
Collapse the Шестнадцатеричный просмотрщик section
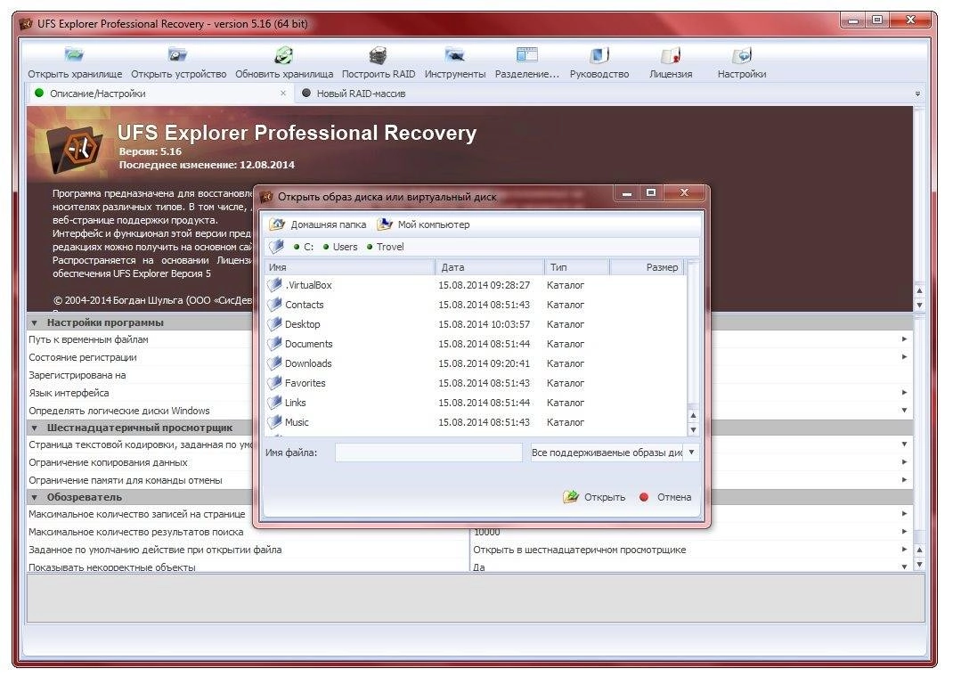coord(35,428)
